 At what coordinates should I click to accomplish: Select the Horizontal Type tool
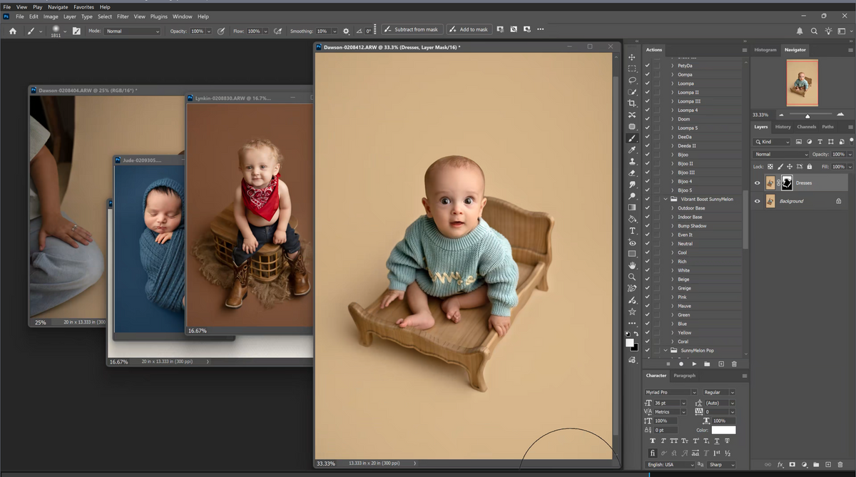(632, 231)
